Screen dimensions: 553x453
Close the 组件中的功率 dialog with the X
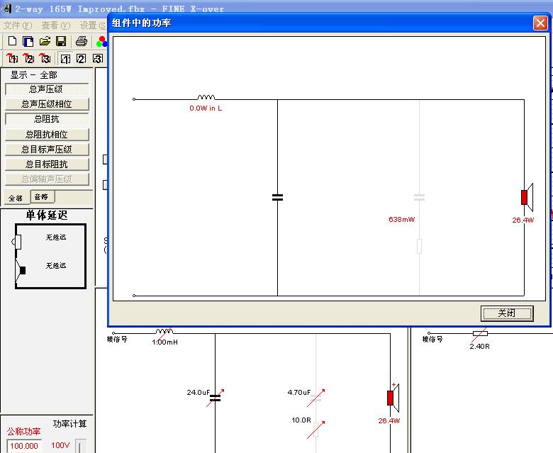(x=540, y=23)
